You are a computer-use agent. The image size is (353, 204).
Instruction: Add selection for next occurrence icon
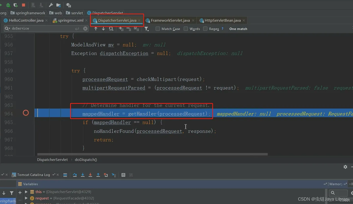click(x=121, y=29)
